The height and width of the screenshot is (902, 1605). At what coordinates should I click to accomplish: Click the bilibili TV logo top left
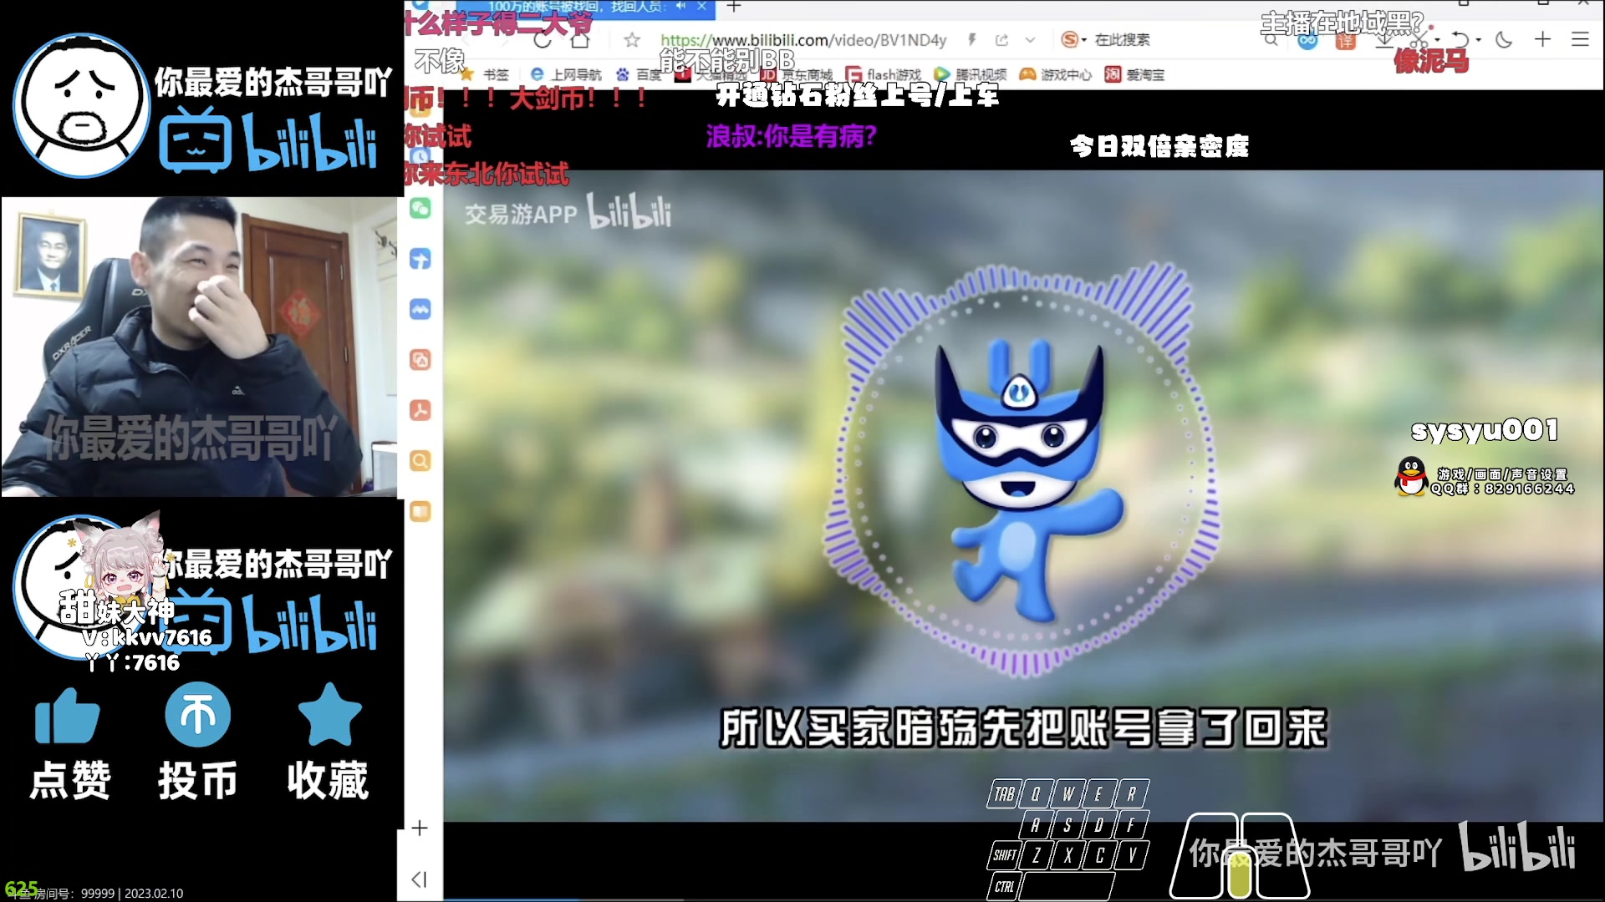tap(196, 139)
